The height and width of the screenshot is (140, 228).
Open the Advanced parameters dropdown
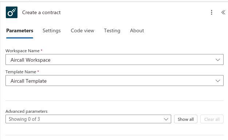pyautogui.click(x=88, y=119)
